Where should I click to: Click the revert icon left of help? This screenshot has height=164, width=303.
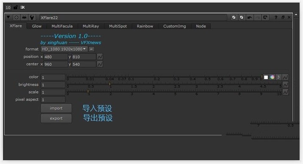click(x=265, y=17)
